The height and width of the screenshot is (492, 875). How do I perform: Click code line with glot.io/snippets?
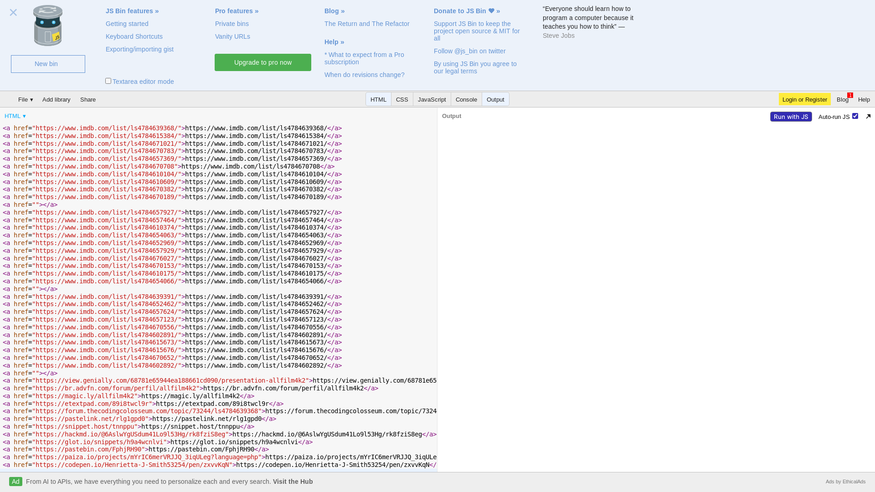point(158,442)
